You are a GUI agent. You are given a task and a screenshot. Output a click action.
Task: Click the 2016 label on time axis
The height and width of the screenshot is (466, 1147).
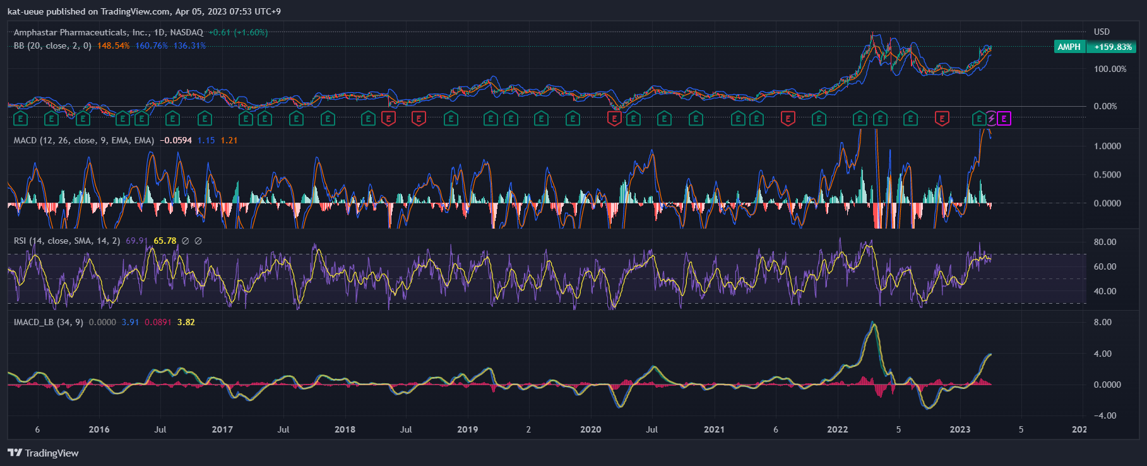(99, 429)
